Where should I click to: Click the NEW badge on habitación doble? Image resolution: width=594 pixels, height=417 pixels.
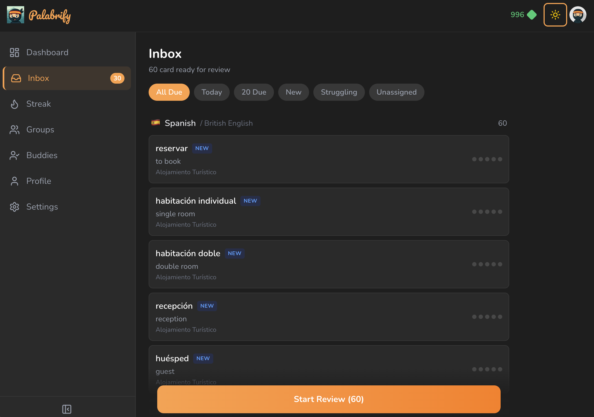234,253
